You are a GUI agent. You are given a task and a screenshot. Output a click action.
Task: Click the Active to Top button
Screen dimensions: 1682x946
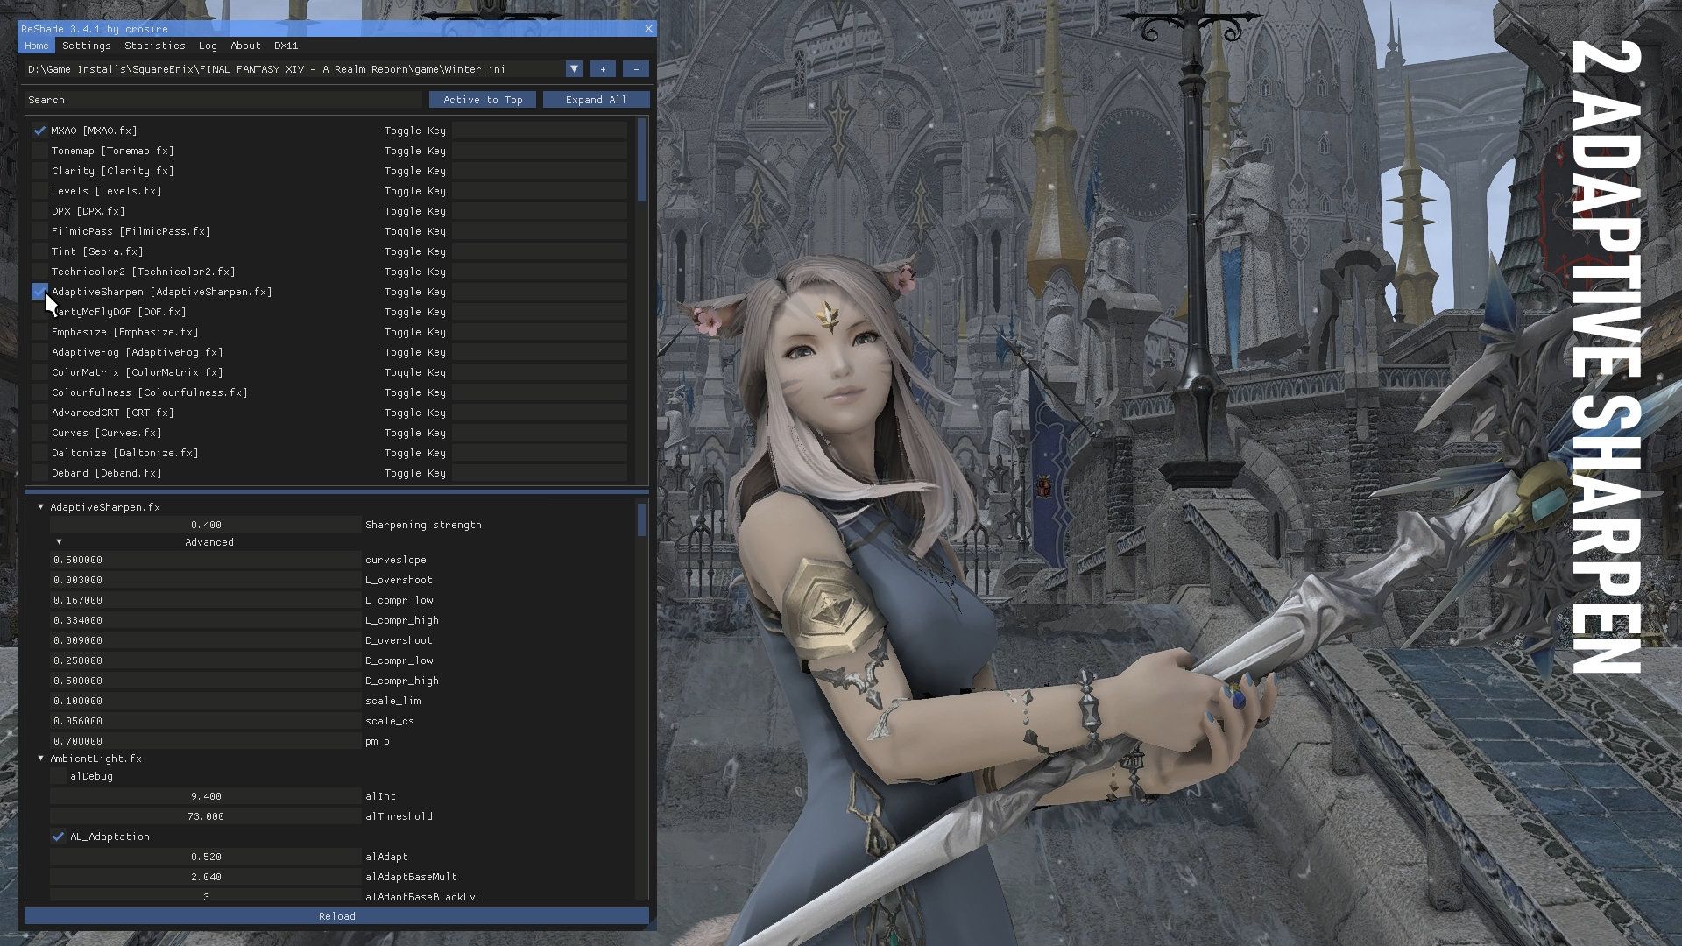click(483, 100)
